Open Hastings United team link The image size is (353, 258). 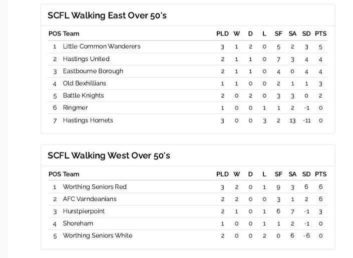[86, 59]
